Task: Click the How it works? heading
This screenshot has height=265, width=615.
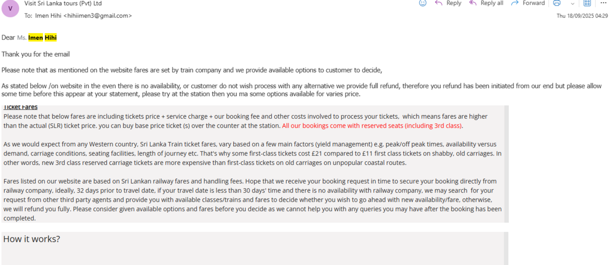Action: coord(32,239)
